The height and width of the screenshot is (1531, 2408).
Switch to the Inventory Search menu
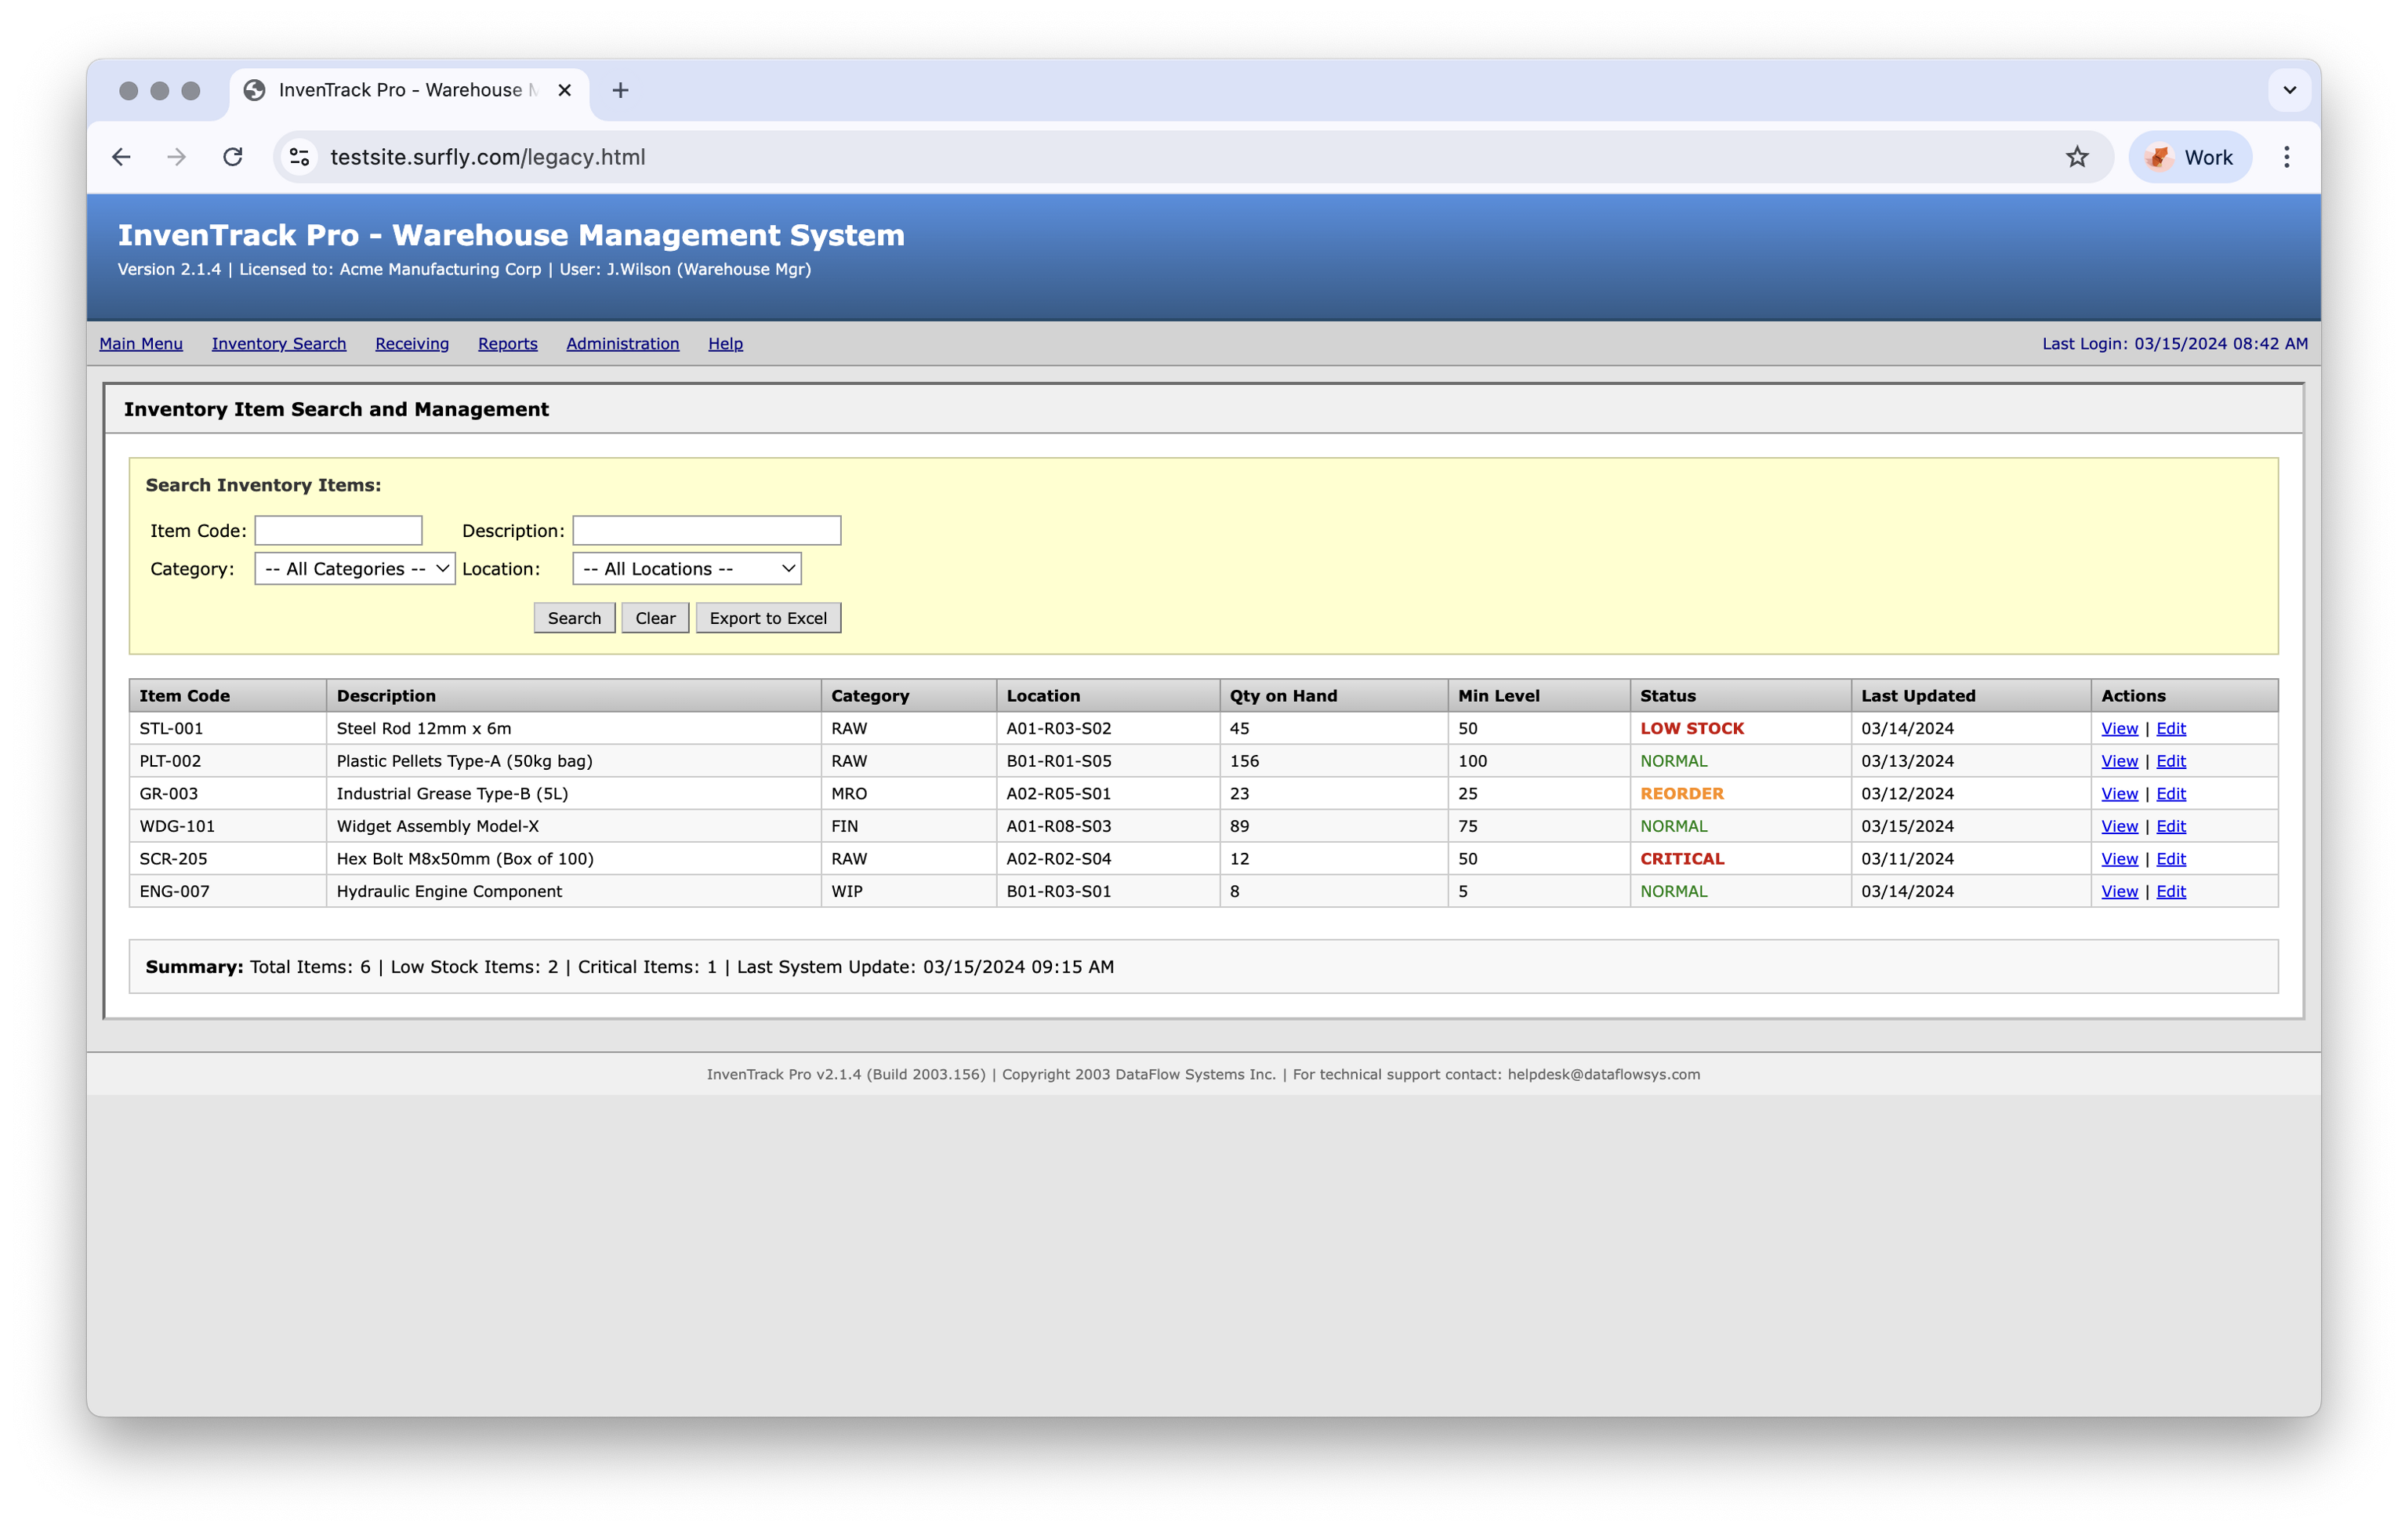click(278, 343)
